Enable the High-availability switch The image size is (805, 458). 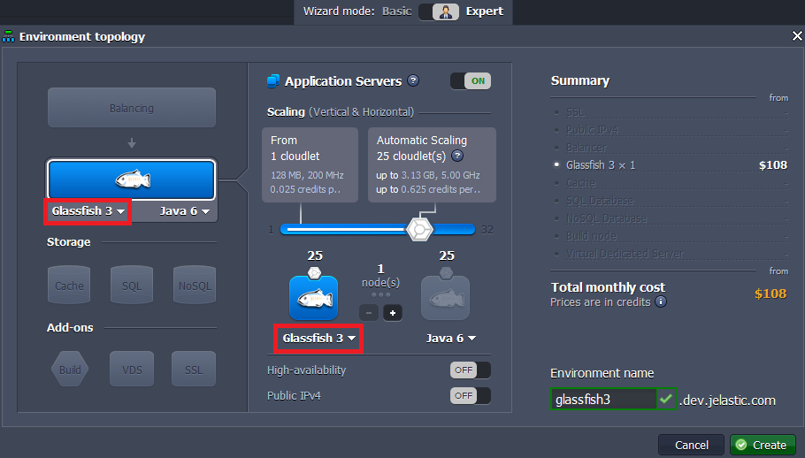pos(471,370)
